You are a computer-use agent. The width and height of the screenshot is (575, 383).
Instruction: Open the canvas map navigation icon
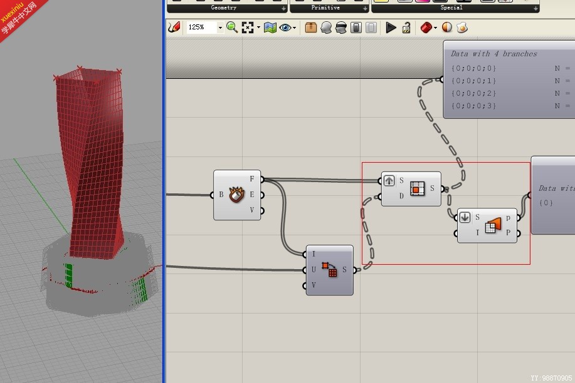270,28
